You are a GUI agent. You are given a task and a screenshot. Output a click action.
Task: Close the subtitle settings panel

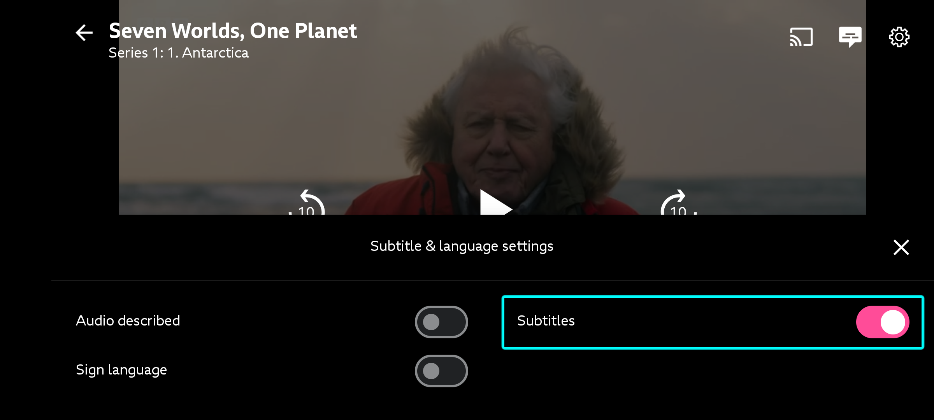click(x=901, y=247)
